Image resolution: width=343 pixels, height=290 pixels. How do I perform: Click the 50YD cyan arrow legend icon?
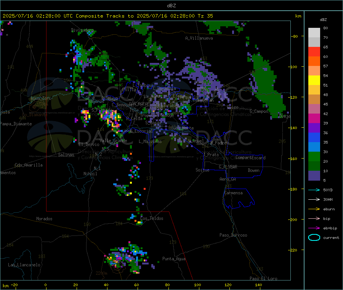coord(314,190)
